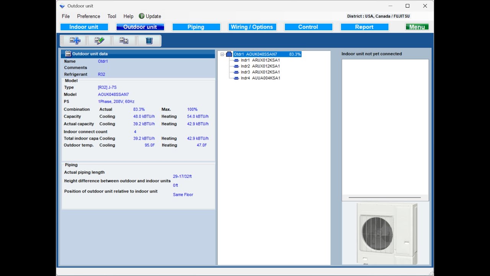Collapse the Otdr1 tree node

tap(222, 54)
